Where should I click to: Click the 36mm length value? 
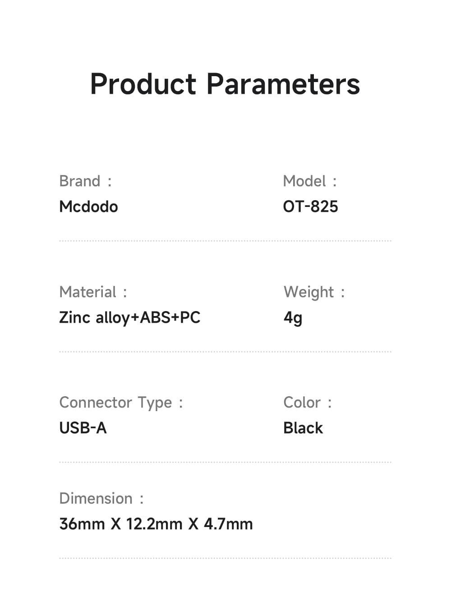82,524
